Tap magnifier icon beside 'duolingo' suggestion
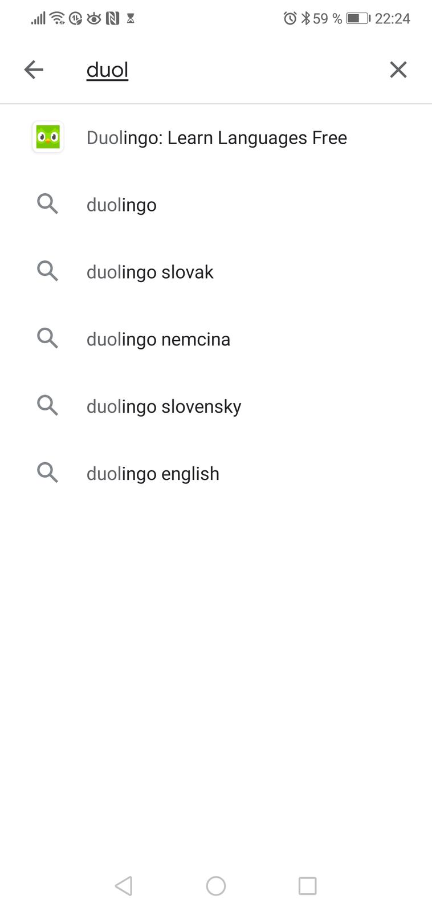 click(x=48, y=204)
